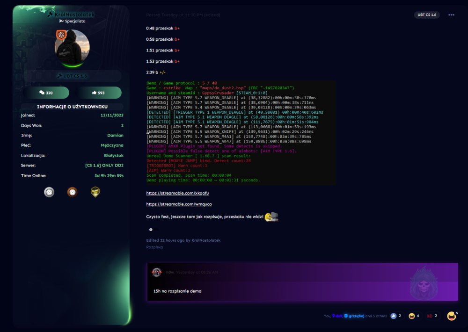Select the Joined date '12/11/2023'
The image size is (468, 332).
point(112,115)
